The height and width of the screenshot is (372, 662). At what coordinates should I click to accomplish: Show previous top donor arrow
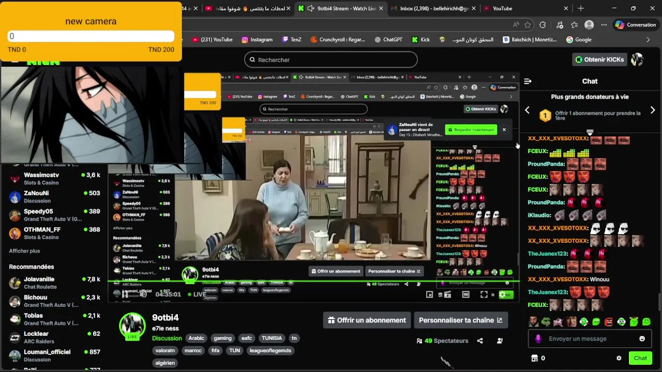[x=527, y=110]
